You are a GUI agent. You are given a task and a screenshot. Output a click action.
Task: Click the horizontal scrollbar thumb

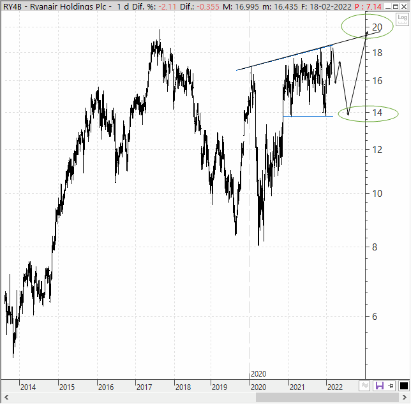point(327,398)
